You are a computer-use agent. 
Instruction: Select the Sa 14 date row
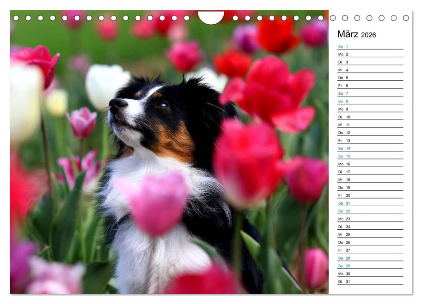tap(370, 148)
